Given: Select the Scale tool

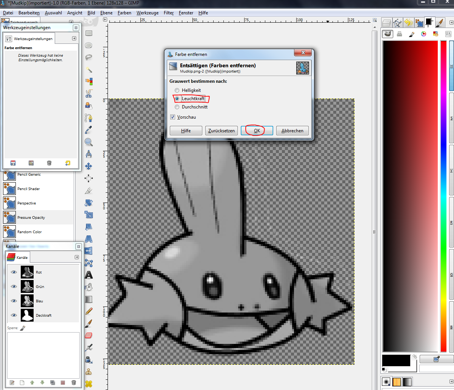Looking at the screenshot, I should point(89,215).
